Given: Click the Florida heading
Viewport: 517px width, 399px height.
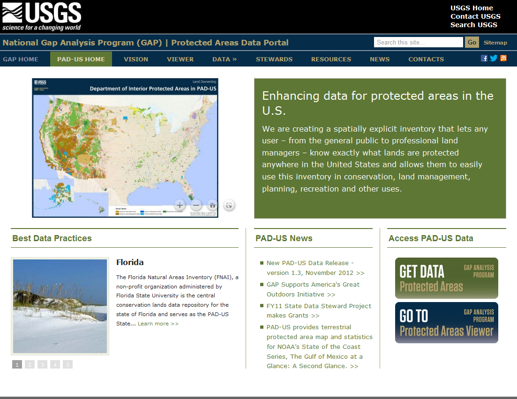Looking at the screenshot, I should pyautogui.click(x=130, y=262).
